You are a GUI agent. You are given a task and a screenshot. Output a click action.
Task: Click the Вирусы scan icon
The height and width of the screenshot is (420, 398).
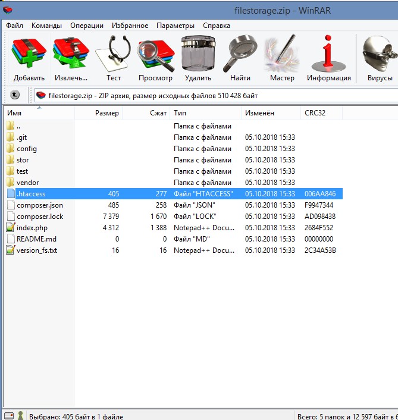pos(380,53)
